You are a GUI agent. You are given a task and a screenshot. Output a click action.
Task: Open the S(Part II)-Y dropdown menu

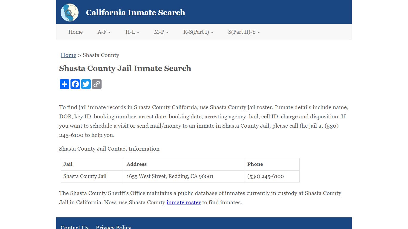pos(244,32)
